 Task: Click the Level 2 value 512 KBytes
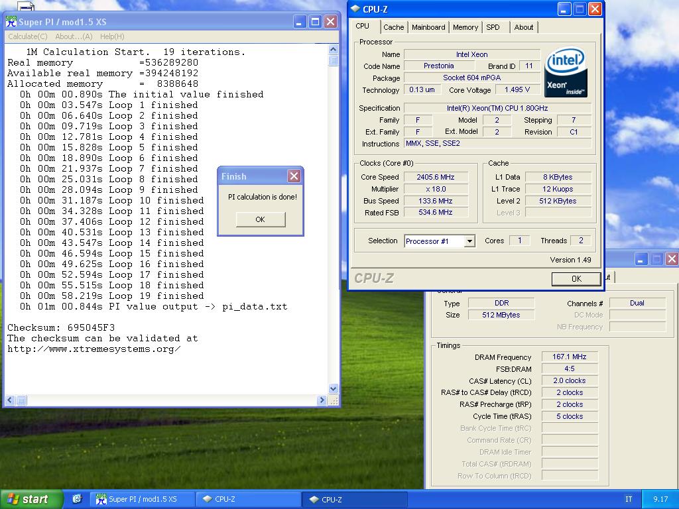coord(558,201)
